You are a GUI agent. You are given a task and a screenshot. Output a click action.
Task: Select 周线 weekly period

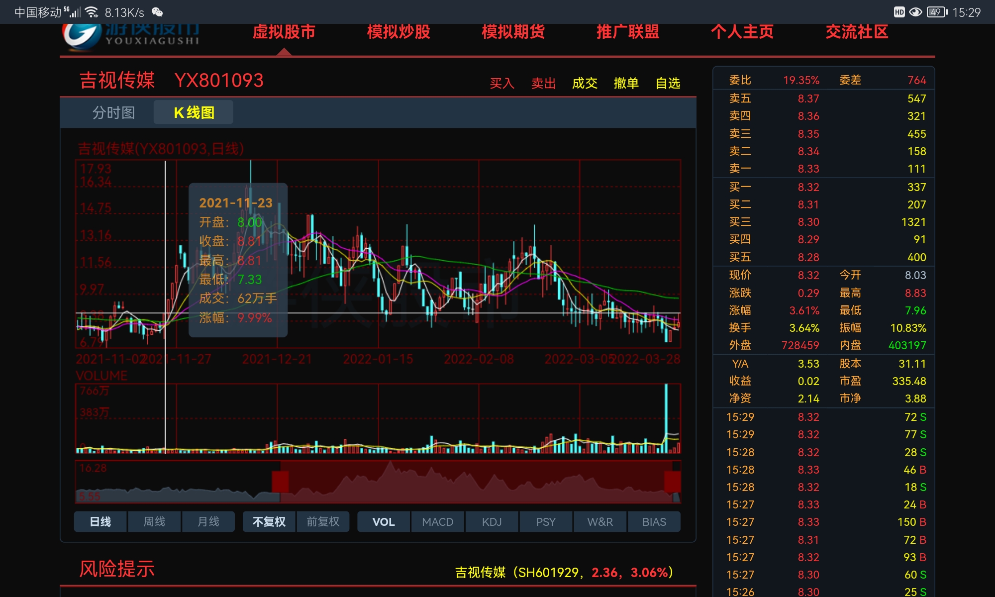(x=154, y=521)
